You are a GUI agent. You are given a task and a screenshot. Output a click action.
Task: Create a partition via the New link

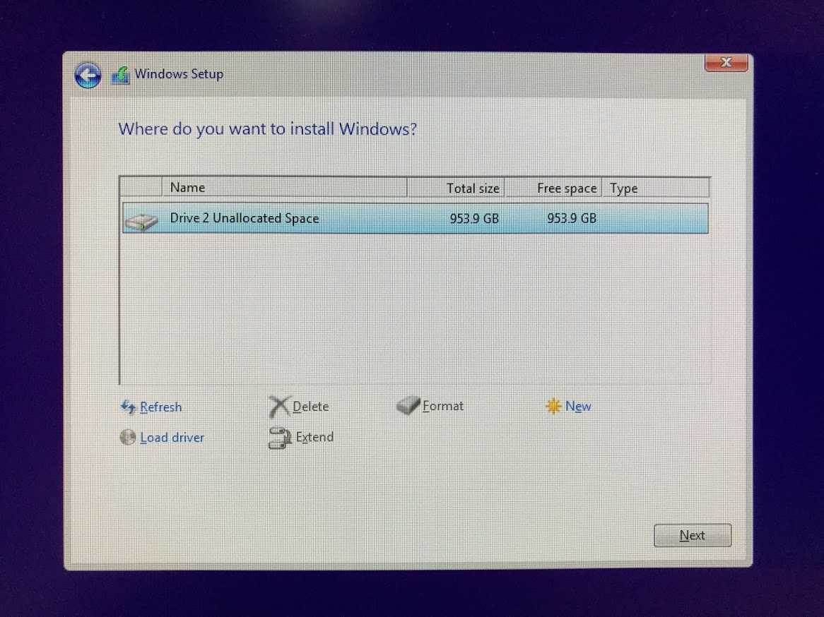tap(579, 406)
